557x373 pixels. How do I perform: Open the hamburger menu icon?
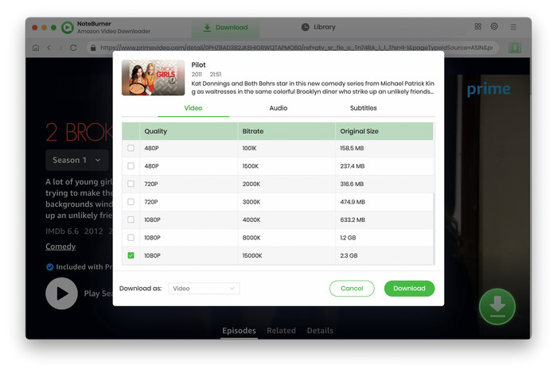tap(513, 27)
